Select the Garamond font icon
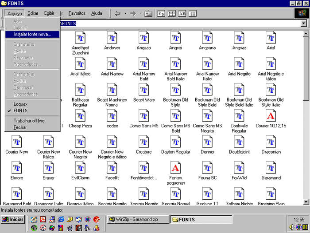 [271, 167]
